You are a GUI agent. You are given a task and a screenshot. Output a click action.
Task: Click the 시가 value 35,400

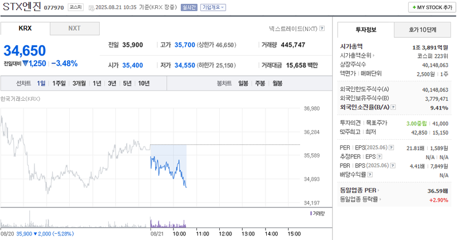[x=133, y=65]
